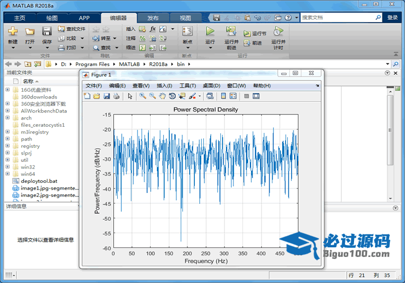Click the Open (打开) folder icon
The height and width of the screenshot is (283, 405).
click(x=29, y=32)
